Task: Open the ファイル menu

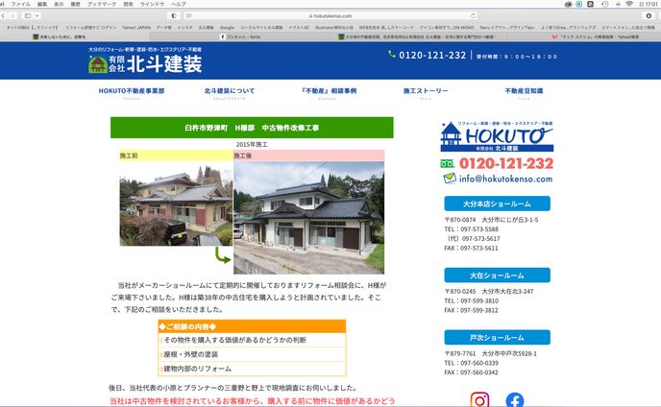Action: point(20,4)
